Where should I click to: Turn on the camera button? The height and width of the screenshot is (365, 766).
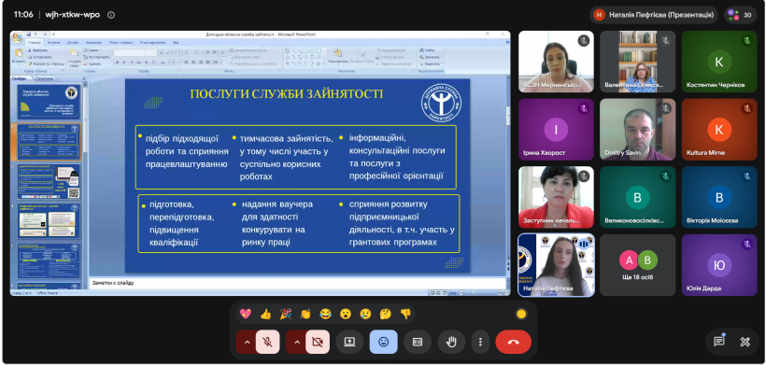(318, 342)
